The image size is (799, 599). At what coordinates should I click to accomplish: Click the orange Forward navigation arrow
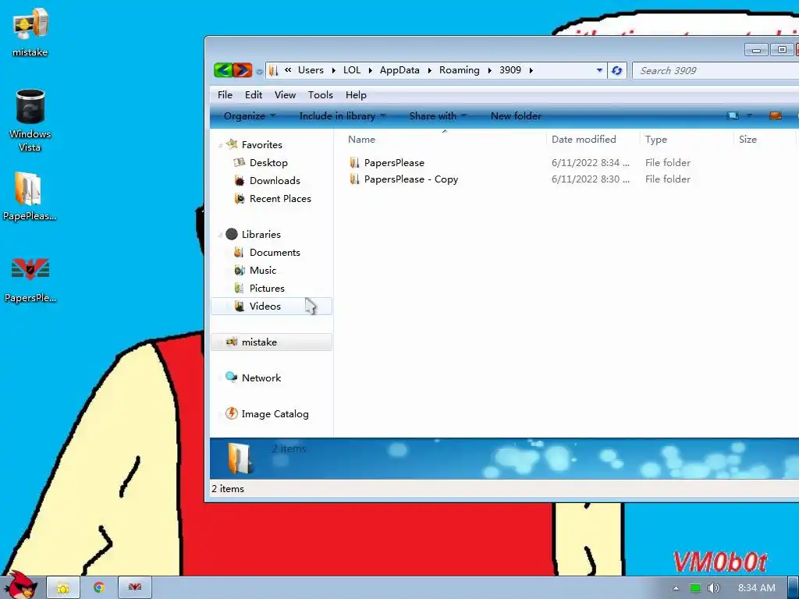[x=243, y=70]
